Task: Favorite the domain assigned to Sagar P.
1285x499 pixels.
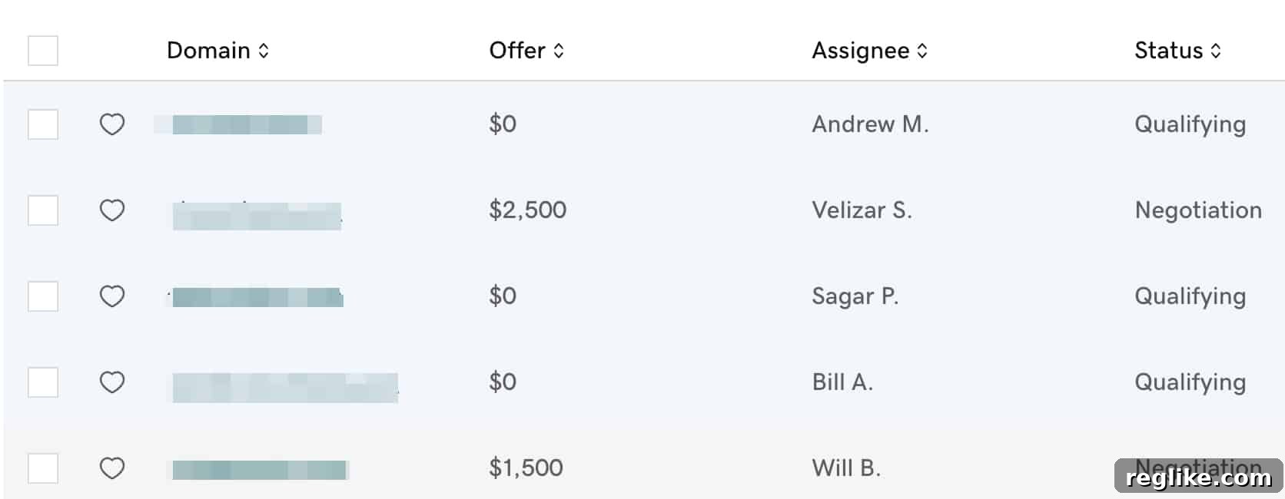Action: point(112,296)
